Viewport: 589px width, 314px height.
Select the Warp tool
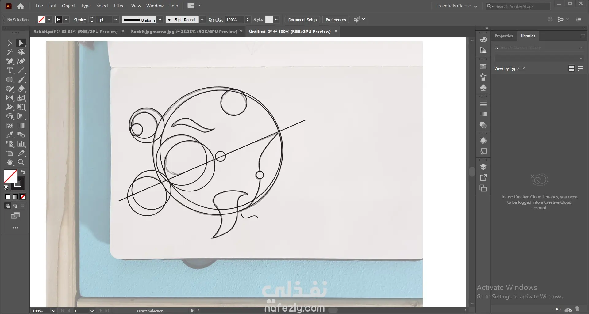pos(10,107)
